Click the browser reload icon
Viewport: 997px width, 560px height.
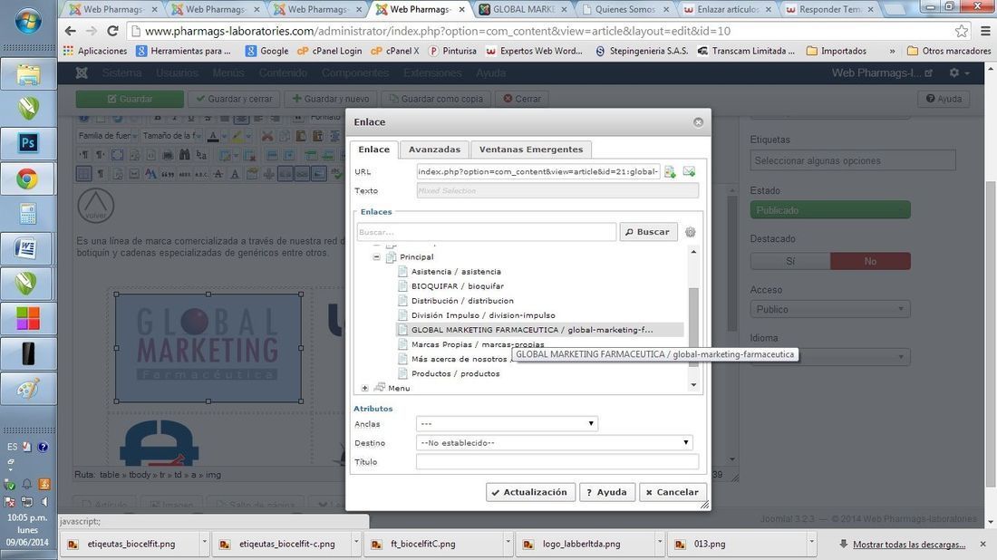tap(112, 31)
